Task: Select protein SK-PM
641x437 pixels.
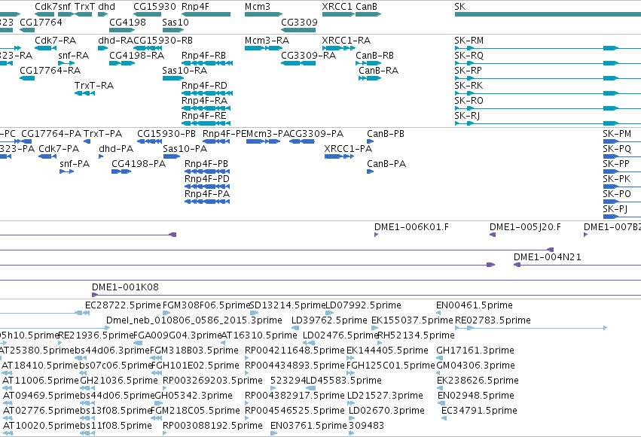Action: (617, 134)
